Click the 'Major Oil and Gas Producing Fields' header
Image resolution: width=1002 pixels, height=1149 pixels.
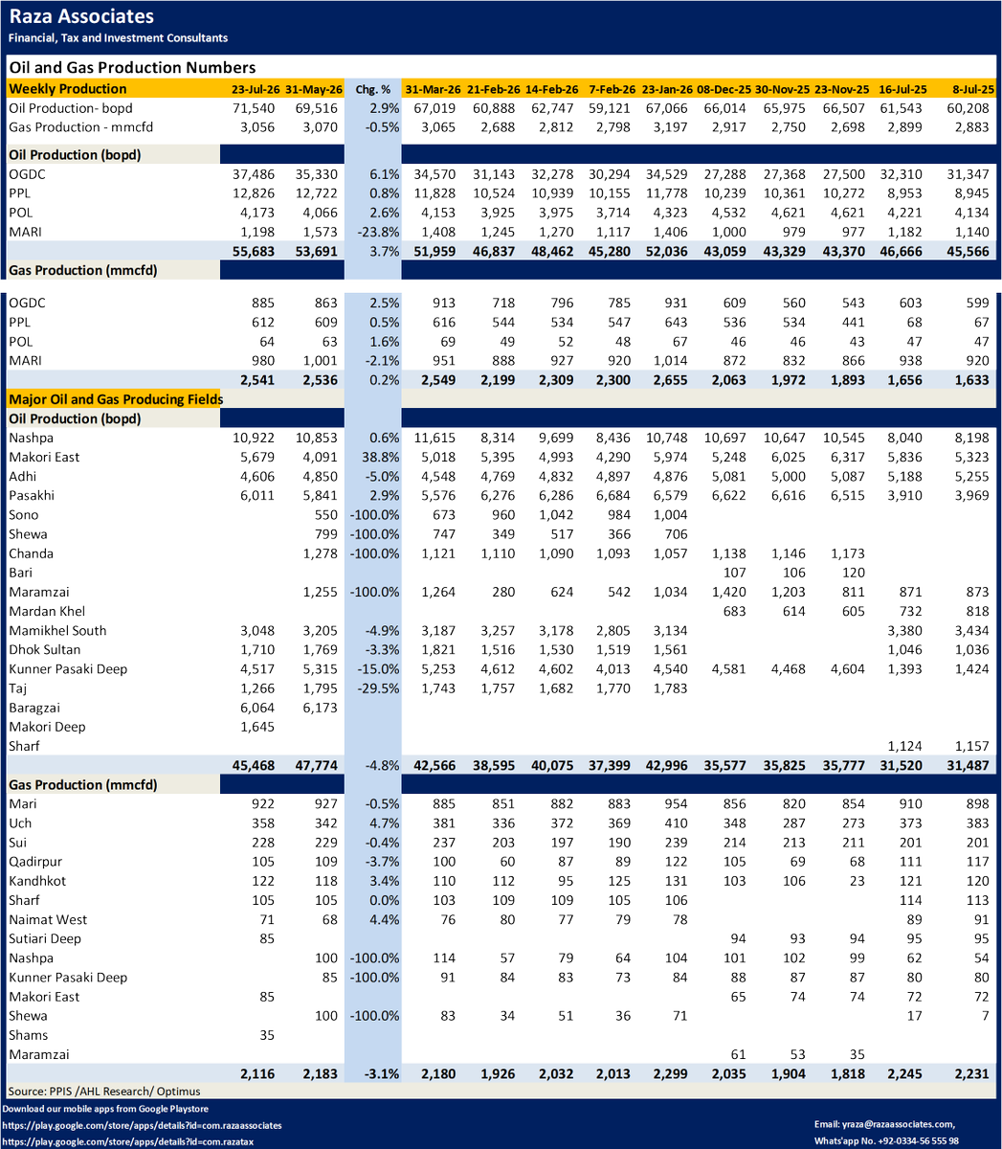(116, 399)
